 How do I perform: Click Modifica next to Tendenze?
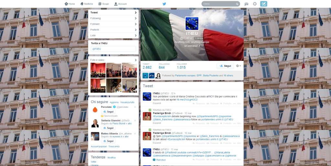click(x=112, y=158)
